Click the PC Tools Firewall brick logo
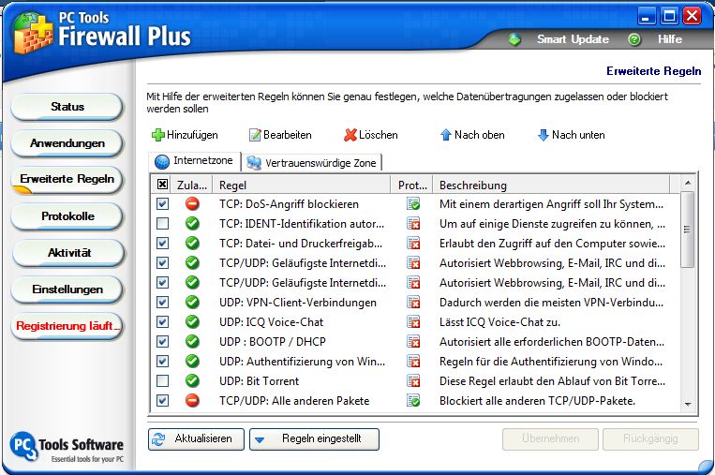This screenshot has height=475, width=715. tap(32, 33)
